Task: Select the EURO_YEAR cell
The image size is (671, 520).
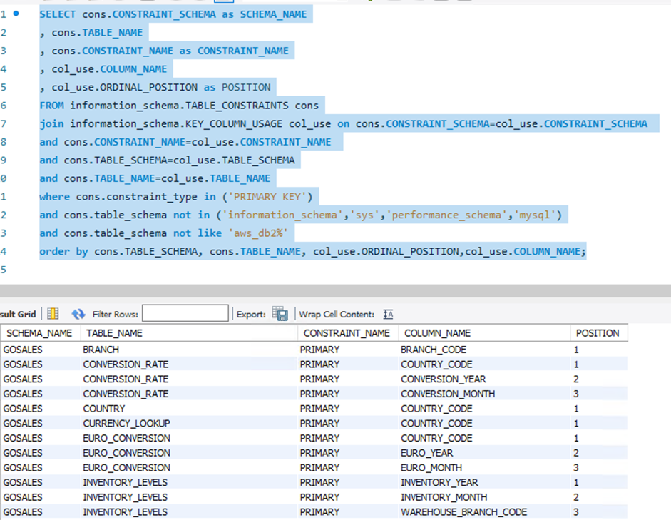Action: pos(426,453)
